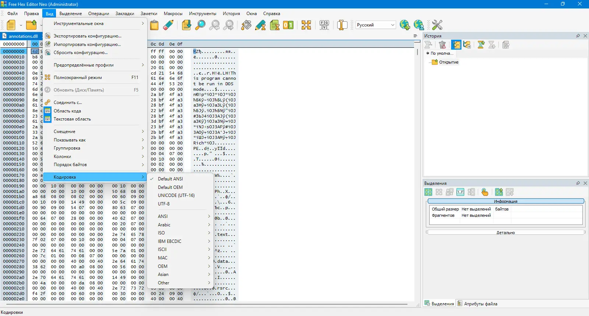Image resolution: width=589 pixels, height=316 pixels.
Task: Click the paint bucket fill toolbar icon
Action: tap(246, 25)
